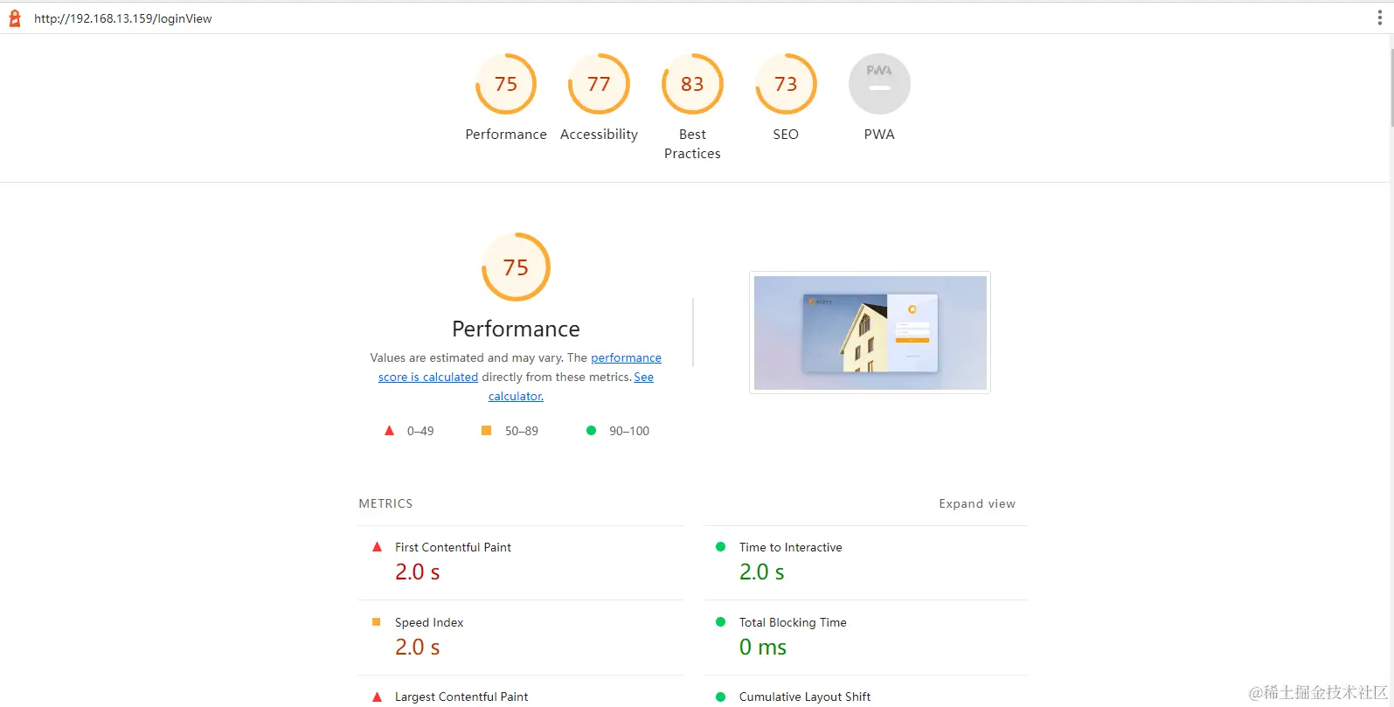Jump to Performance score gauge 75

[506, 84]
